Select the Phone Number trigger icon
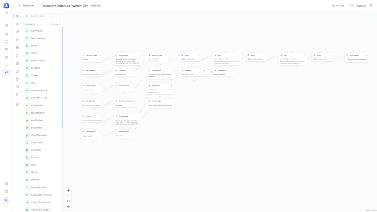The height and width of the screenshot is (212, 377). [27, 187]
